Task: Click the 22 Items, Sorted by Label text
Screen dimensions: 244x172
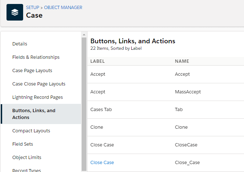Action: tap(116, 48)
